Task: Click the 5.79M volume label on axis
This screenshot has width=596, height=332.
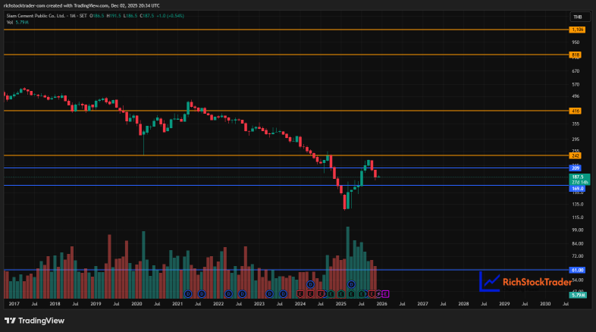Action: (x=578, y=295)
